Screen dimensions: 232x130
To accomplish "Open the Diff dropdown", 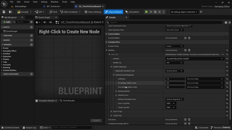I will (x=40, y=12).
